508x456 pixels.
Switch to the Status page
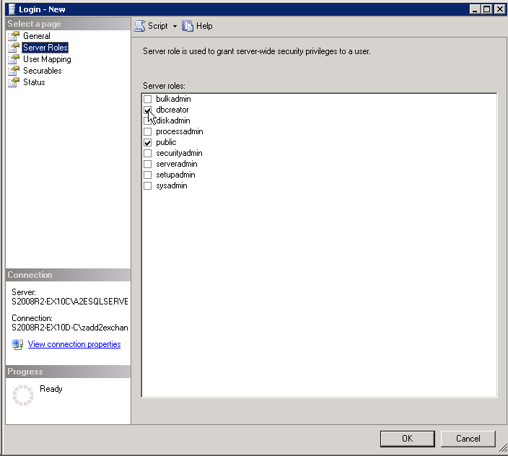pyautogui.click(x=34, y=82)
